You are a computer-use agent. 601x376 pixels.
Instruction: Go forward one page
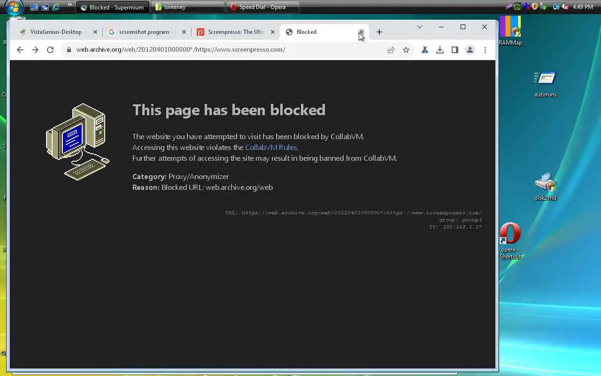tap(35, 50)
